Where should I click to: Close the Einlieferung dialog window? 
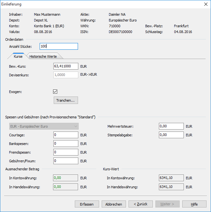(205, 4)
